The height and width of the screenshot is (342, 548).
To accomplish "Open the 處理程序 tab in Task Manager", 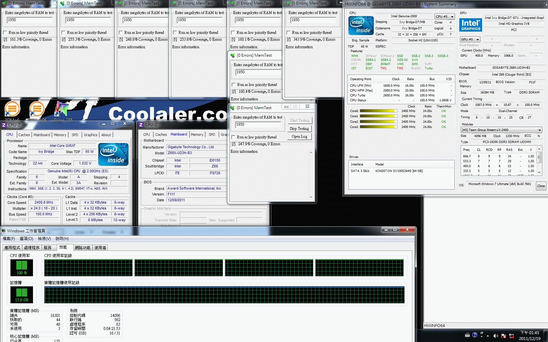I will (x=32, y=248).
